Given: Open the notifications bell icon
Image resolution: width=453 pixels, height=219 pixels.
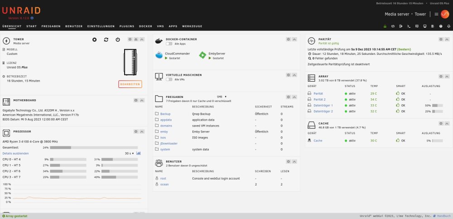Looking at the screenshot, I should point(448,26).
